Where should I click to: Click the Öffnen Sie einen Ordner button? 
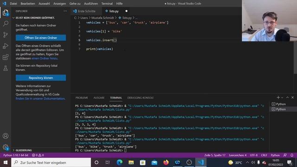[41, 38]
